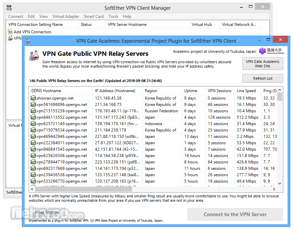This screenshot has width=293, height=230.
Task: Click the server list scroll up arrow
Action: (x=280, y=90)
